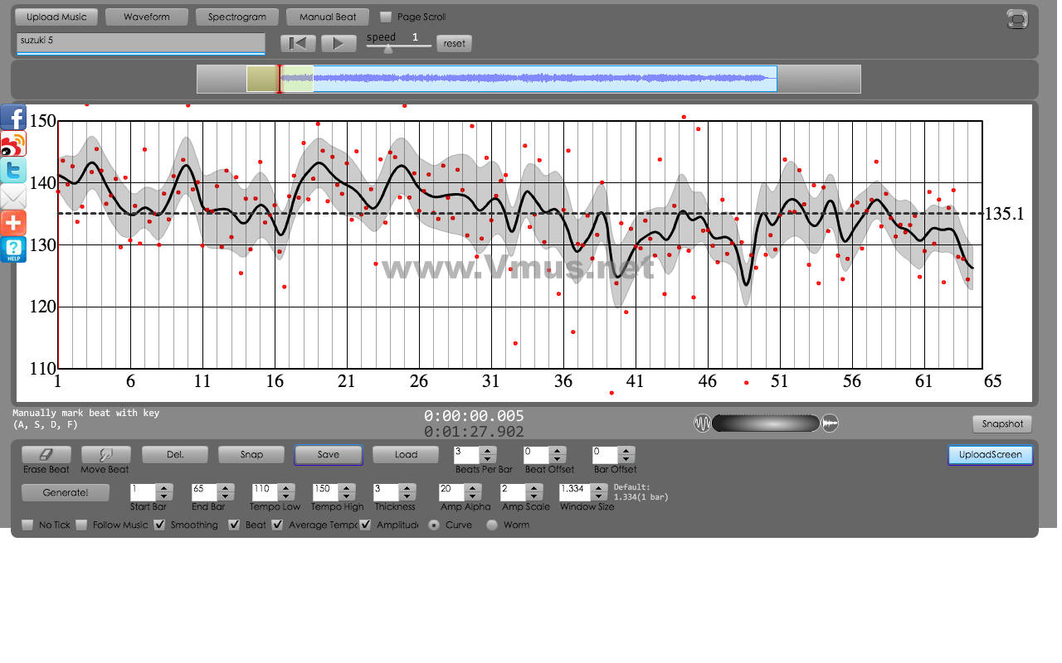1062x663 pixels.
Task: Toggle fullscreen with the top-right icon
Action: click(x=1017, y=19)
